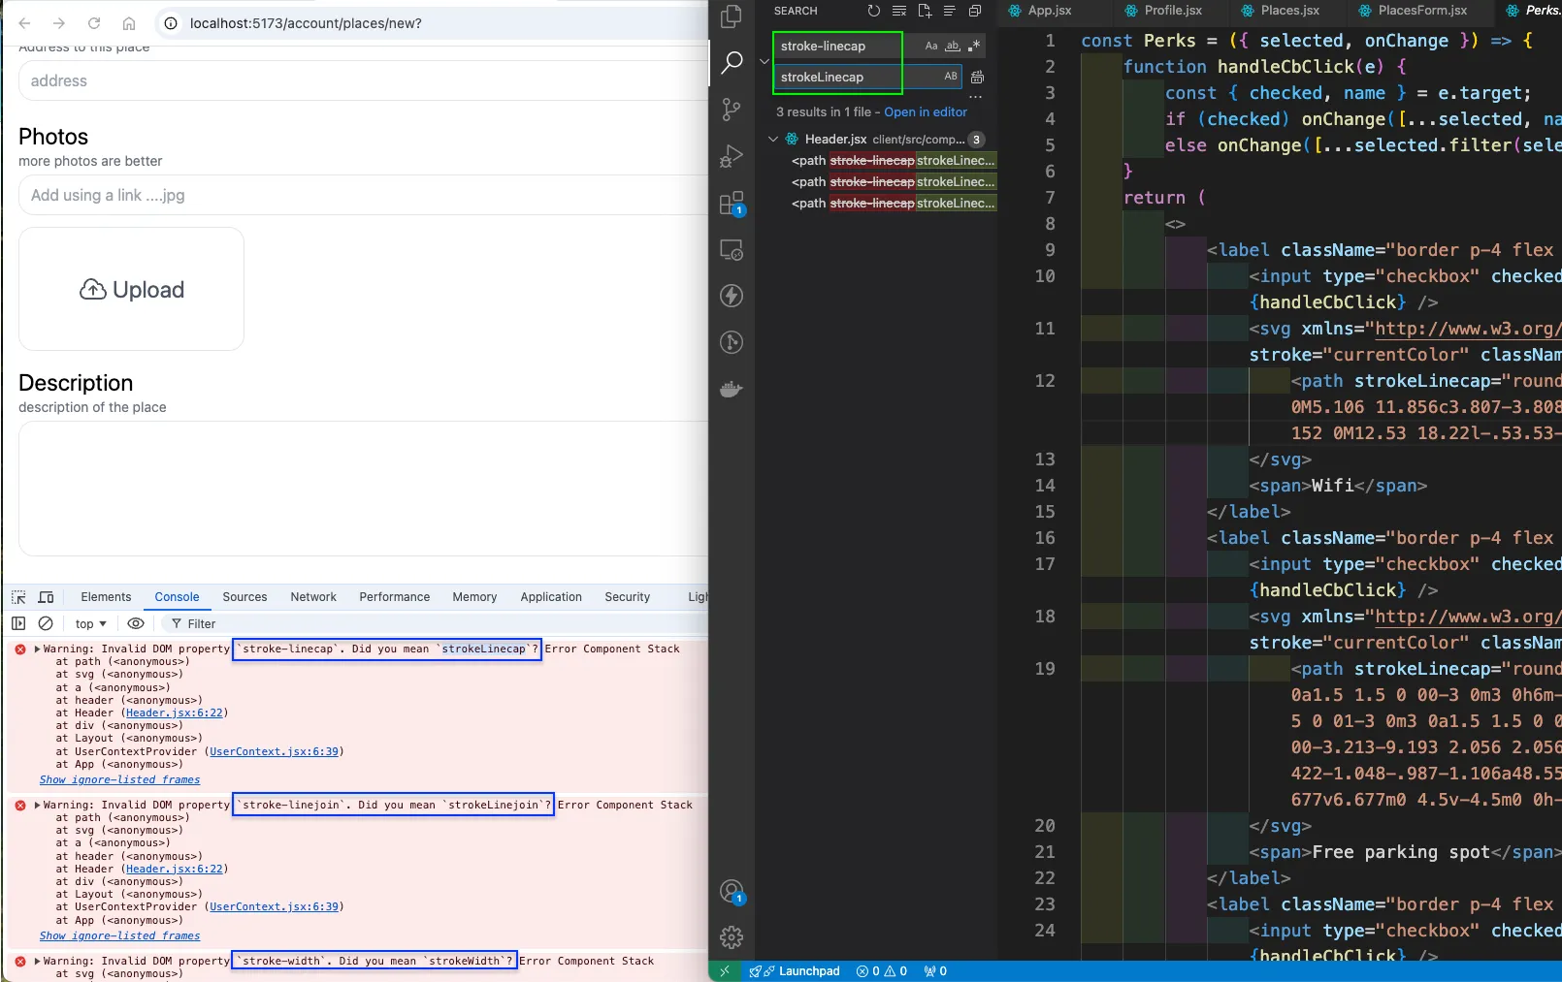The width and height of the screenshot is (1562, 982).
Task: Click the address input field
Action: [363, 80]
